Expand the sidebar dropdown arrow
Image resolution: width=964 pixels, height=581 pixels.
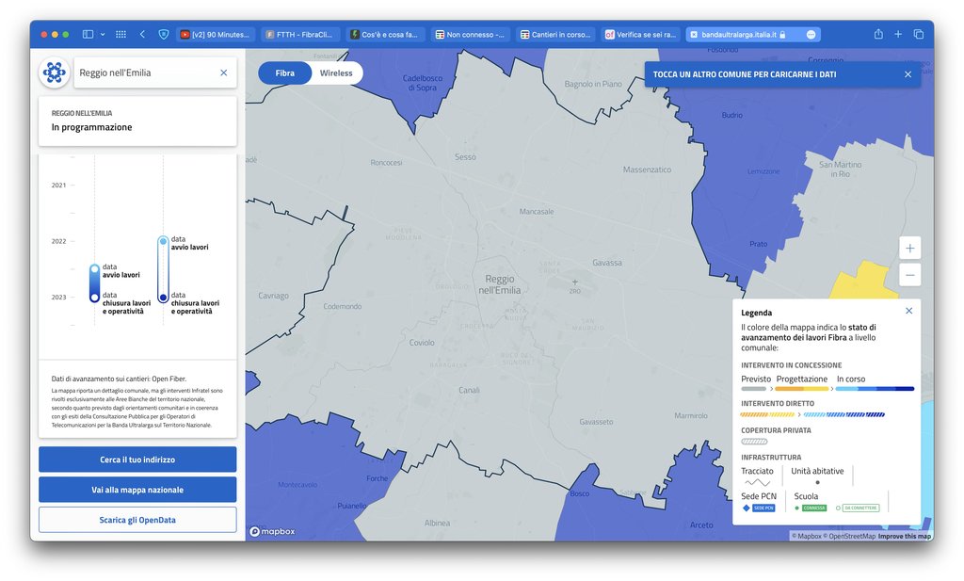click(x=103, y=34)
